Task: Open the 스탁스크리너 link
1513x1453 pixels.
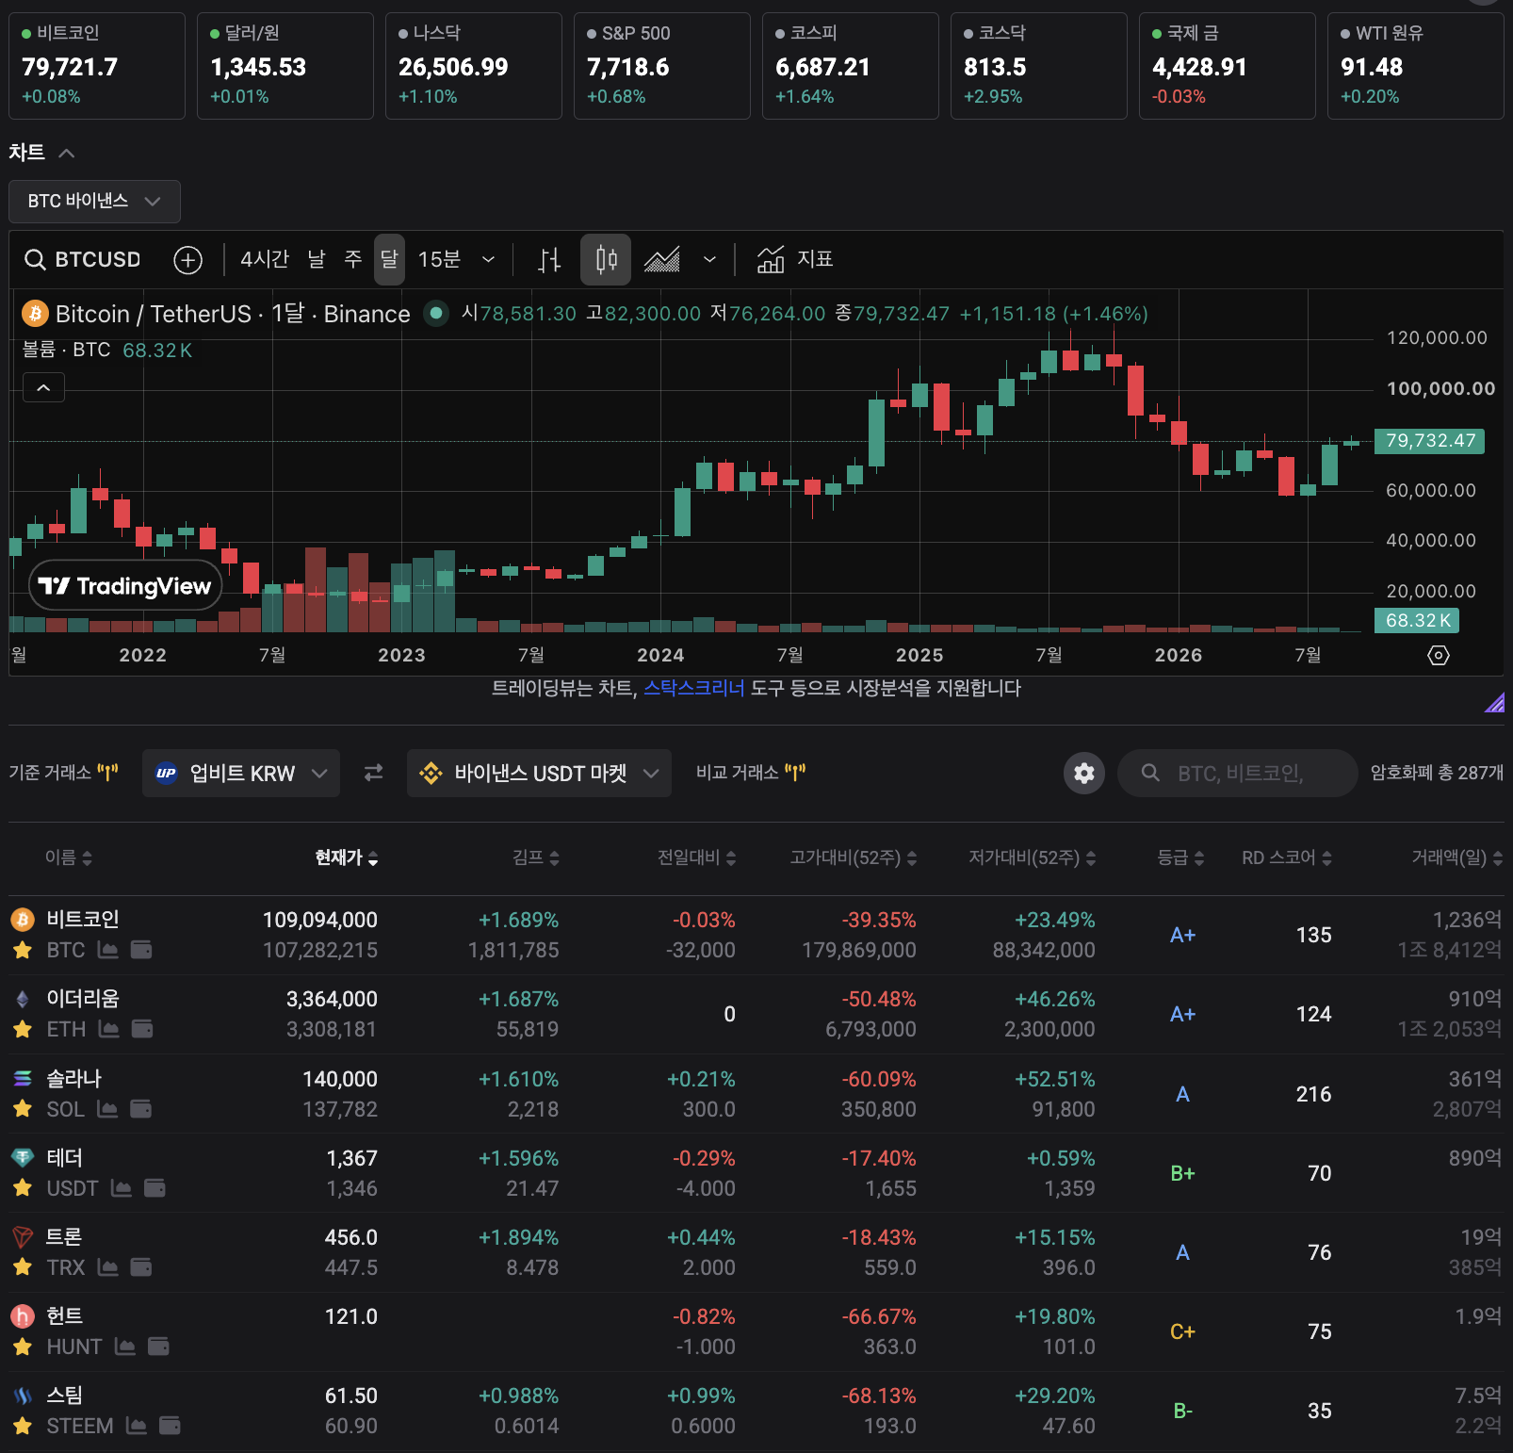Action: [x=693, y=689]
